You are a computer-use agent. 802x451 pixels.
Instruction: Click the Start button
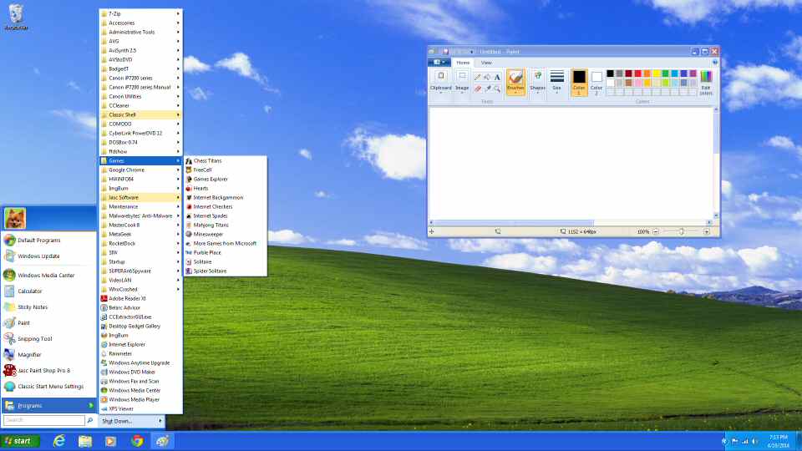[x=20, y=441]
